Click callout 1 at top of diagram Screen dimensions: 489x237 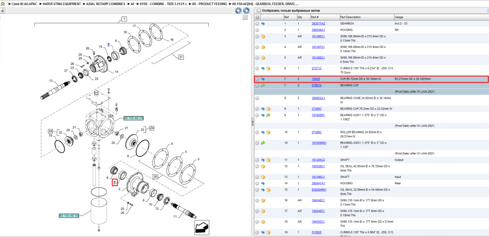tap(124, 19)
